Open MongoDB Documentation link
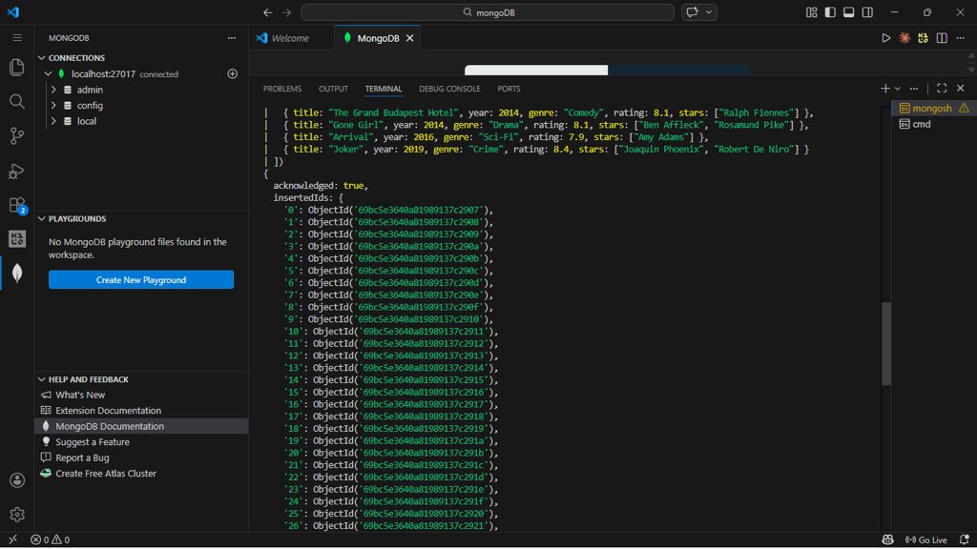The height and width of the screenshot is (549, 977). pos(110,426)
